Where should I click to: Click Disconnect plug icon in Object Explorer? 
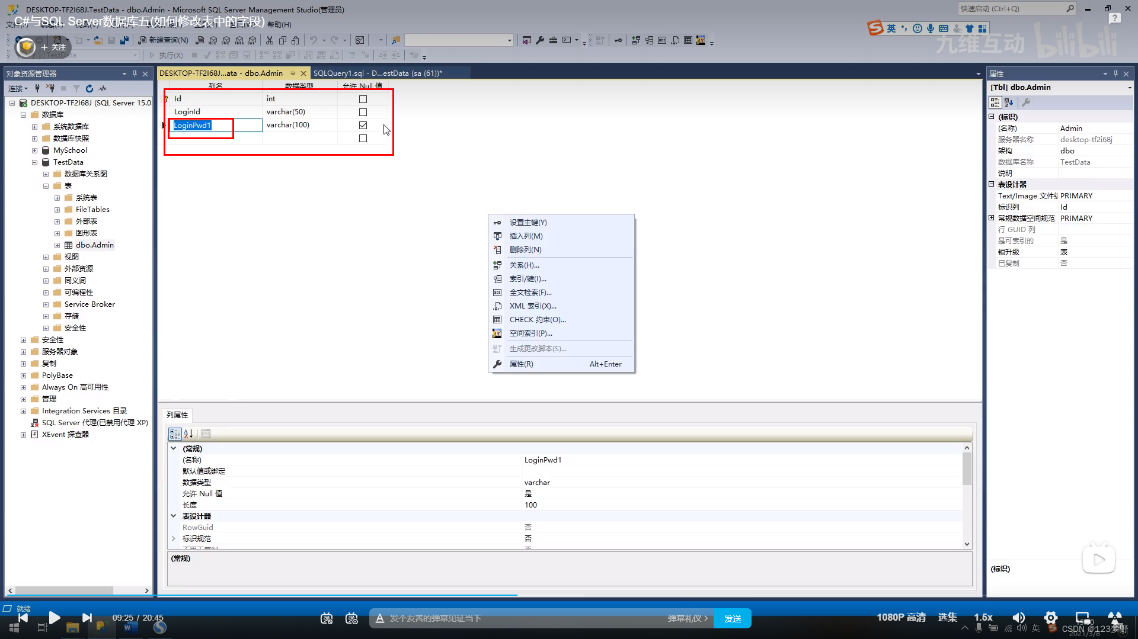pyautogui.click(x=50, y=88)
